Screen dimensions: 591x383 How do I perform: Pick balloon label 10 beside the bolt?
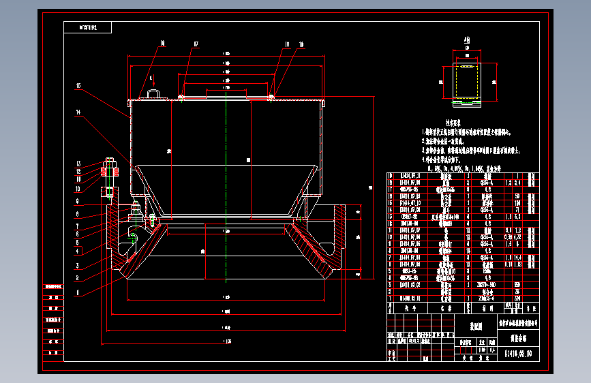78,189
